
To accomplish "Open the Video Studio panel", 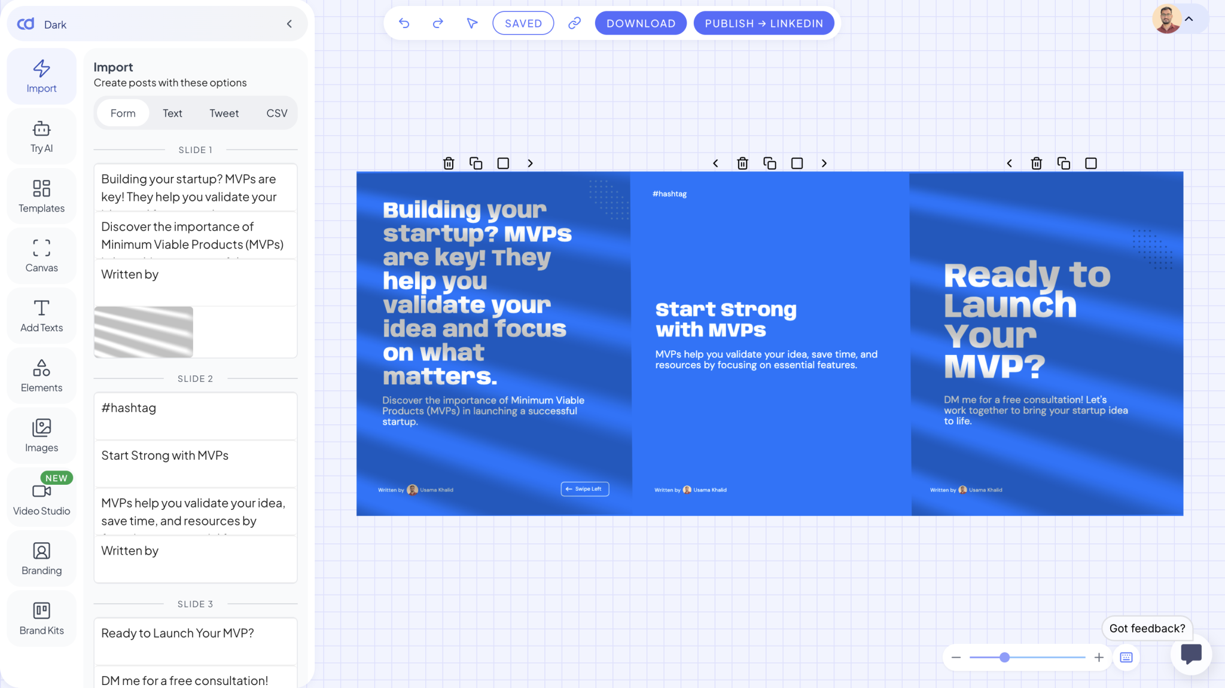I will tap(41, 497).
